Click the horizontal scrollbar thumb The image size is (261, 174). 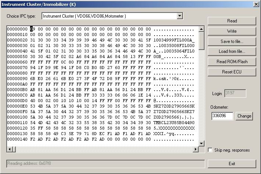(14, 149)
